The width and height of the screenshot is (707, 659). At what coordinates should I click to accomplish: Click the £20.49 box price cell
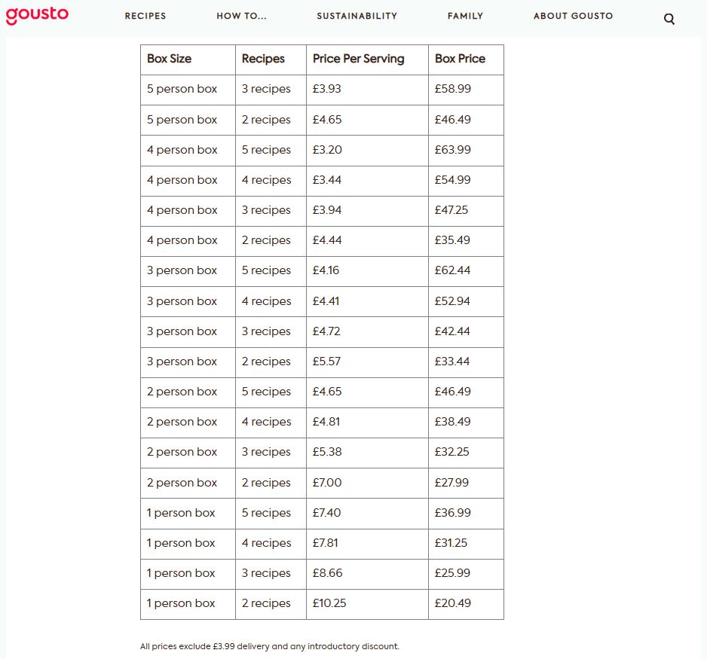452,603
